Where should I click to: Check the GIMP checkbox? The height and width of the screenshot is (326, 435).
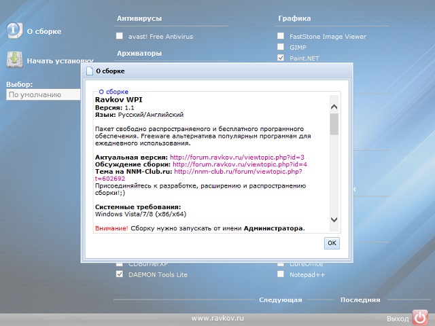[281, 47]
